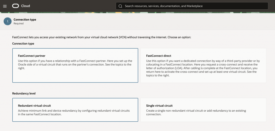Select the FastConnect direct card
The image size is (275, 131).
click(x=204, y=65)
